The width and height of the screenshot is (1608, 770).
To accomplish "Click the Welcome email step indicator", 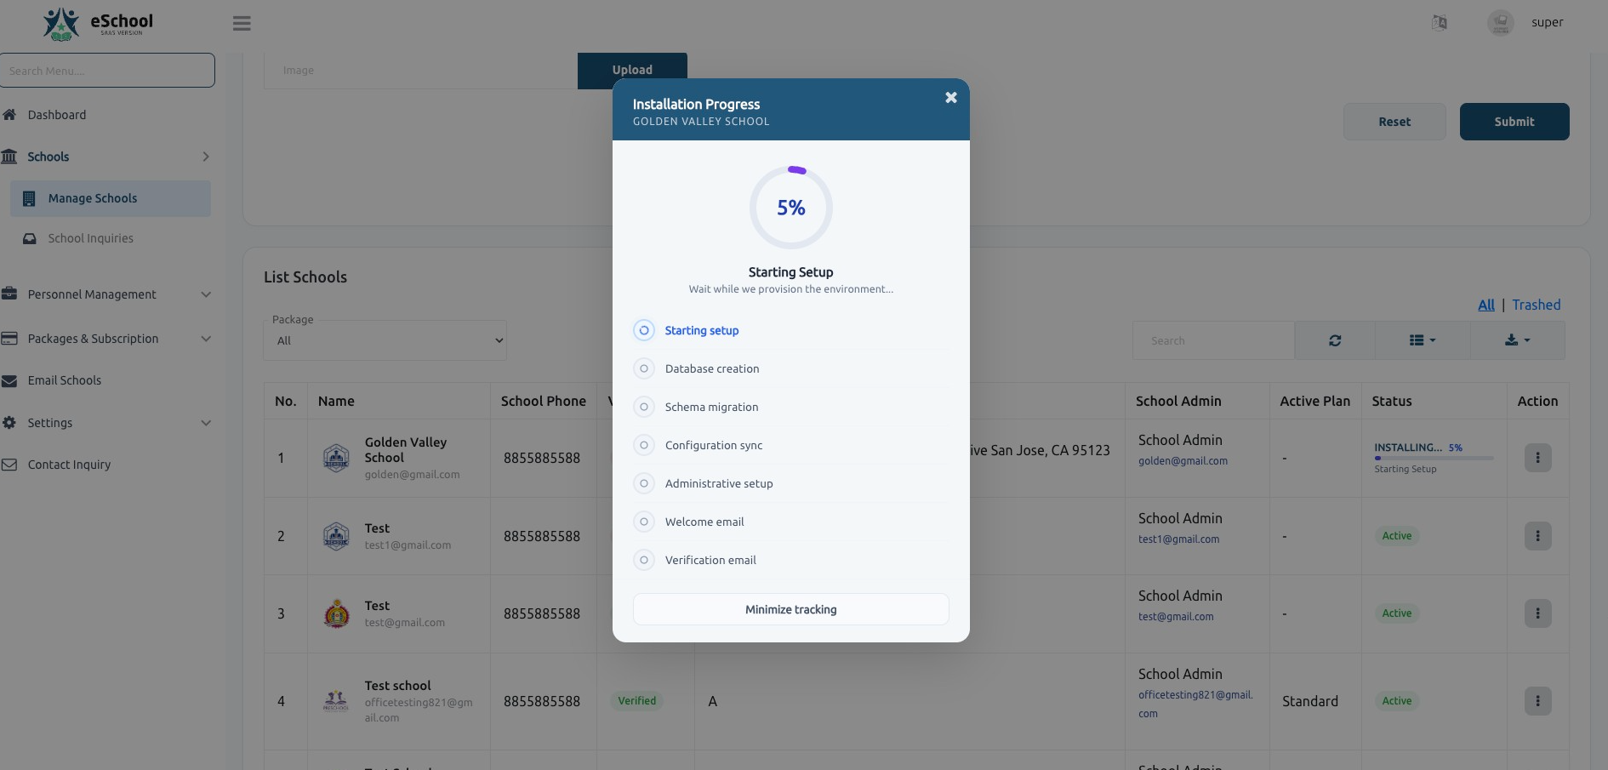I will [644, 522].
